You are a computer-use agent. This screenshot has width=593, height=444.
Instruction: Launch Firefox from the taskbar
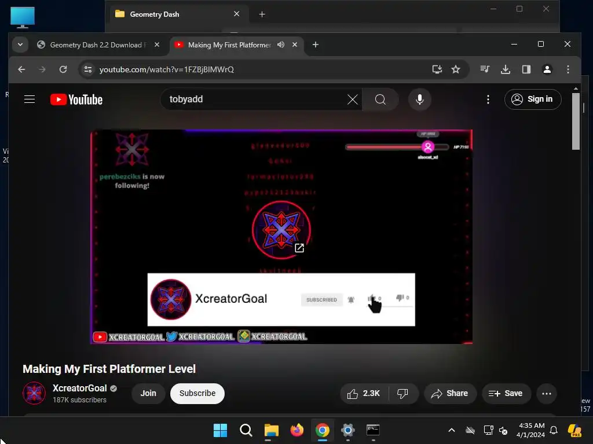(x=297, y=430)
